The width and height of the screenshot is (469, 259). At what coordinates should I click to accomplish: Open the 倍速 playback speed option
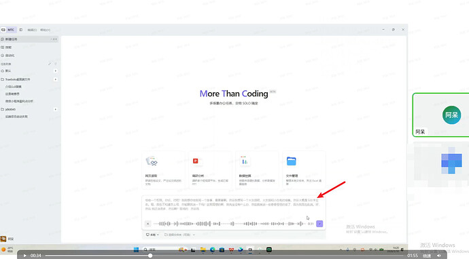click(x=427, y=256)
